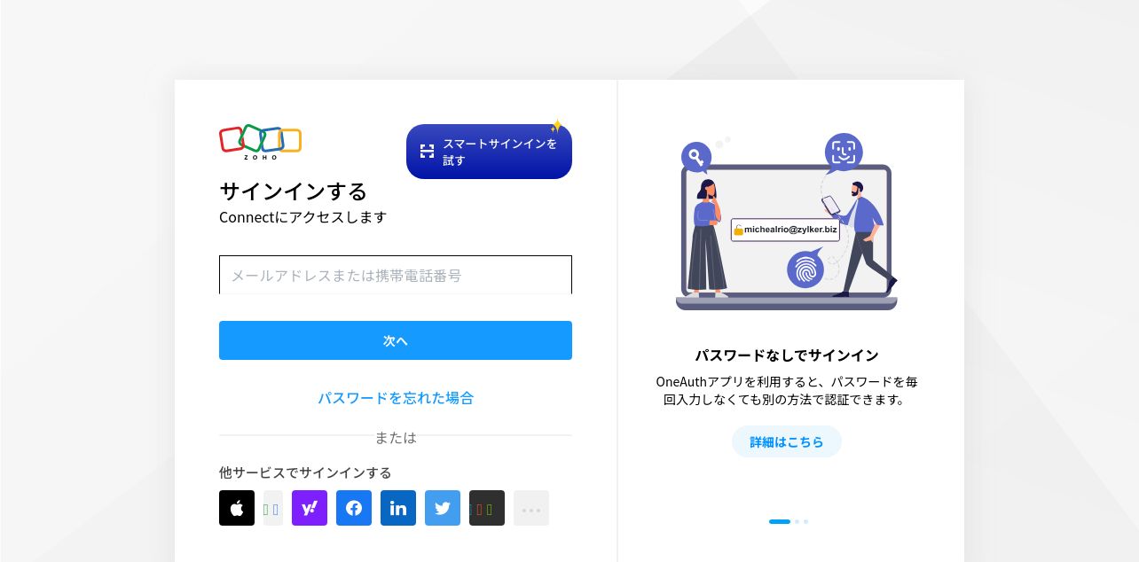Click the light gray sign-in icon after Apple
Viewport: 1139px width, 562px height.
[x=273, y=508]
